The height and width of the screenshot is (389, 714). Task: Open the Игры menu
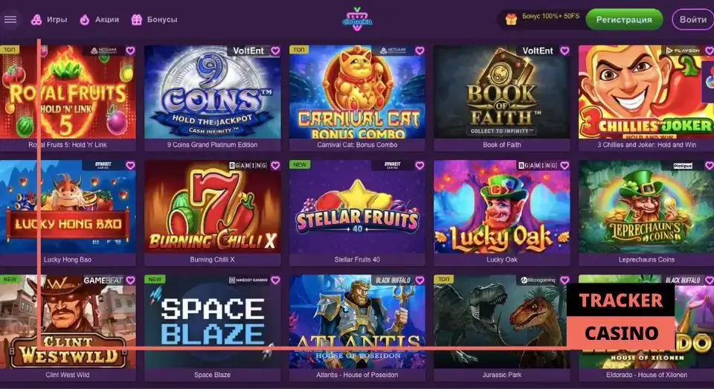tap(49, 19)
